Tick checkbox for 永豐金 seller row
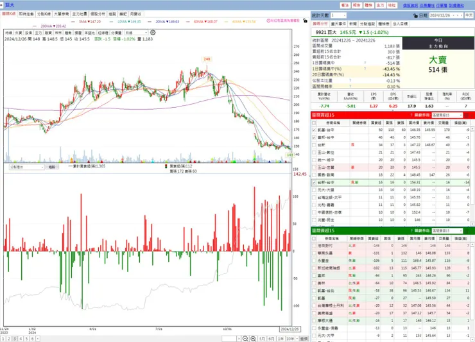 pyautogui.click(x=314, y=261)
